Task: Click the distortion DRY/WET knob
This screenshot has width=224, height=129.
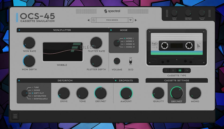Action: (101, 93)
